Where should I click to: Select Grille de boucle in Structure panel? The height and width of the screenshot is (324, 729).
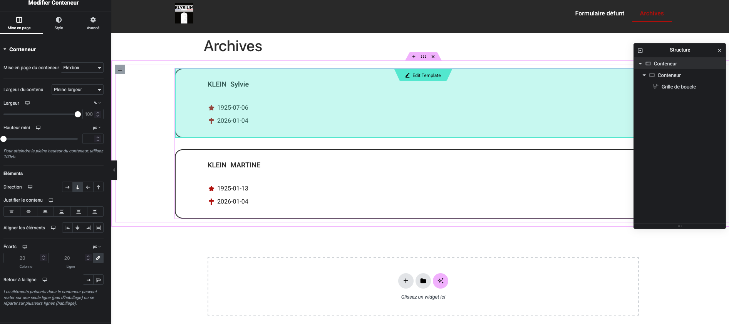(678, 87)
